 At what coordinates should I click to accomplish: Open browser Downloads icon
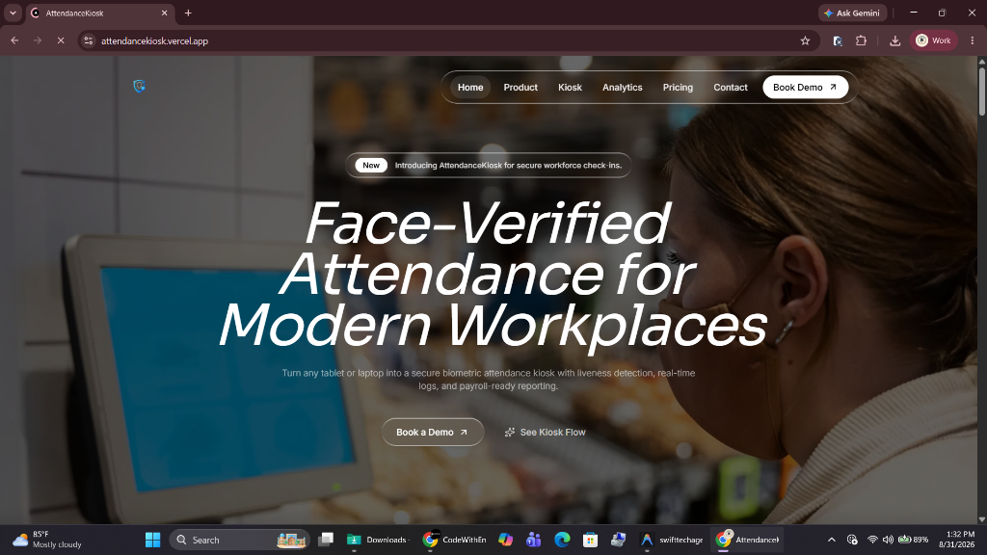(894, 40)
